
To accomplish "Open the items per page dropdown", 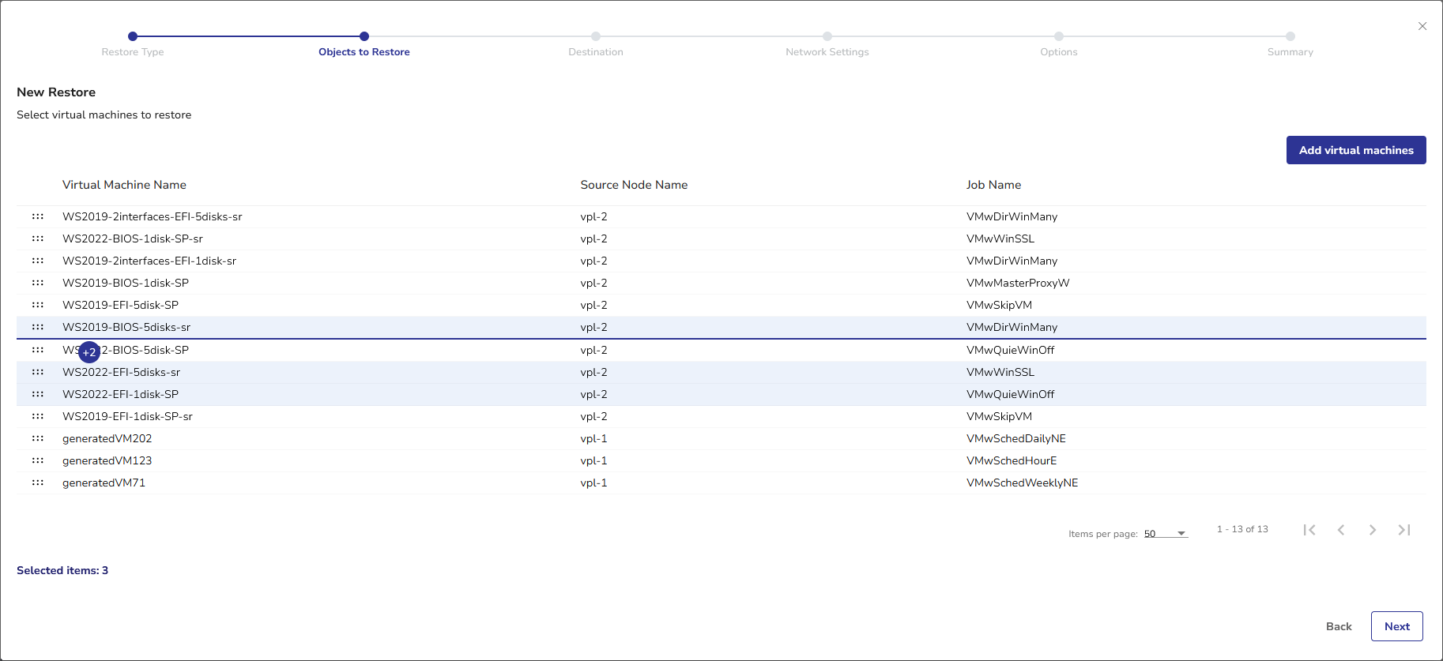I will point(1166,534).
